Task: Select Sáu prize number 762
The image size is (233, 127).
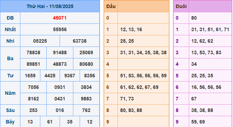Action: (x=86, y=111)
